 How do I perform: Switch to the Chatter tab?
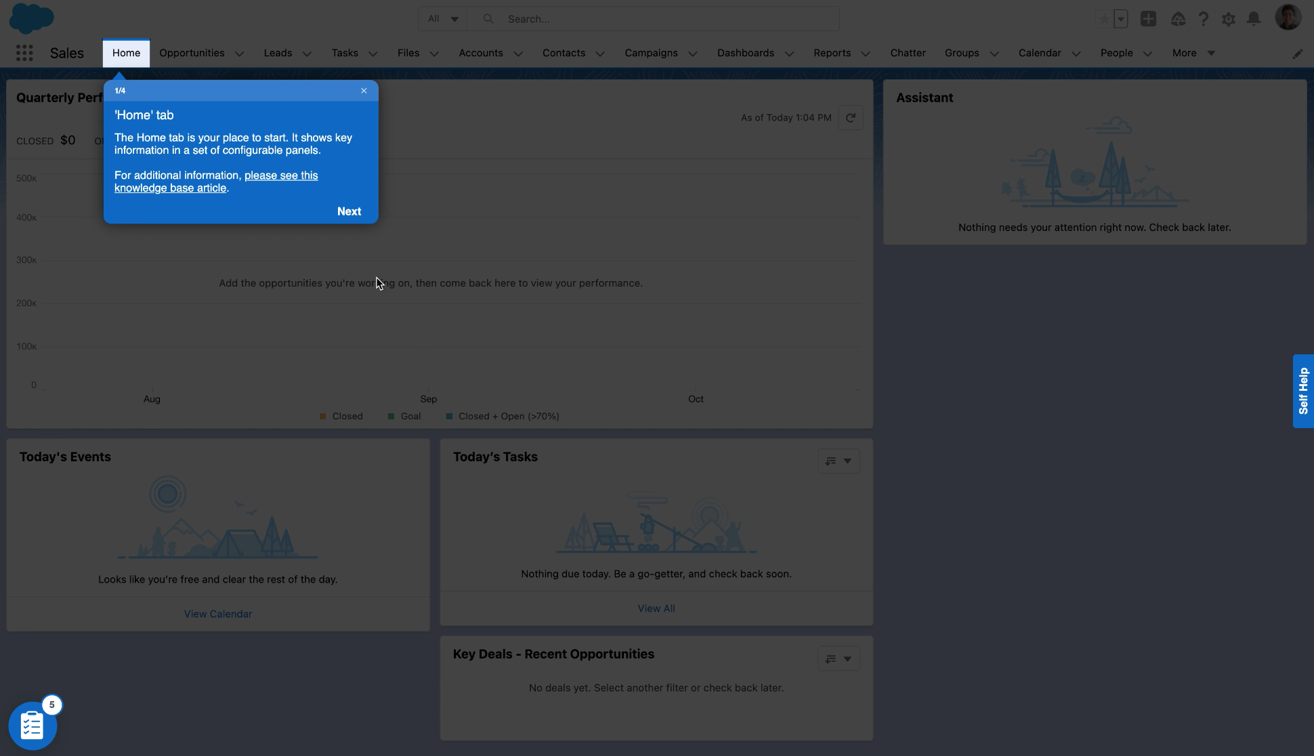point(908,53)
